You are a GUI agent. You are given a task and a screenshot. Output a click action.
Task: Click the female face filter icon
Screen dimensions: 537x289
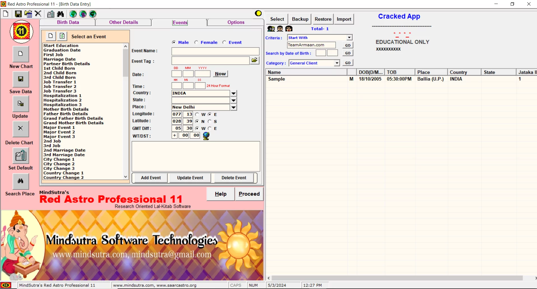point(289,29)
